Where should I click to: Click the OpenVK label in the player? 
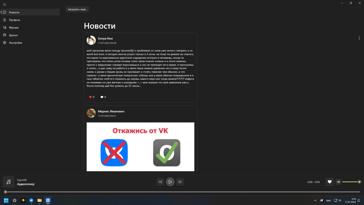[x=22, y=180]
